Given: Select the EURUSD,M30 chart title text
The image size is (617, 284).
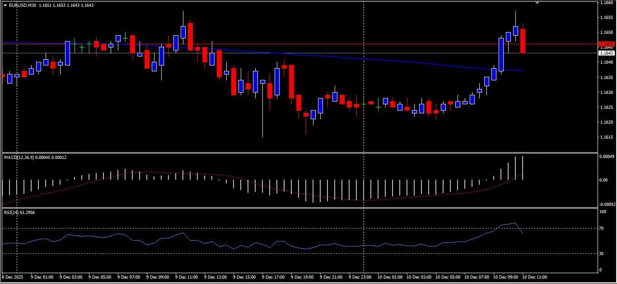Looking at the screenshot, I should pos(23,5).
